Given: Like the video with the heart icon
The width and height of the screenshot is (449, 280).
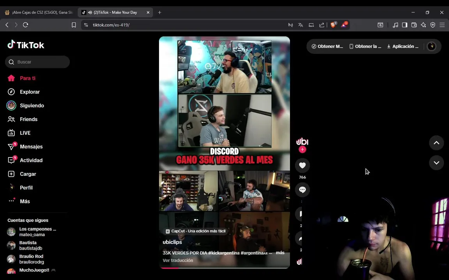Looking at the screenshot, I should tap(302, 165).
